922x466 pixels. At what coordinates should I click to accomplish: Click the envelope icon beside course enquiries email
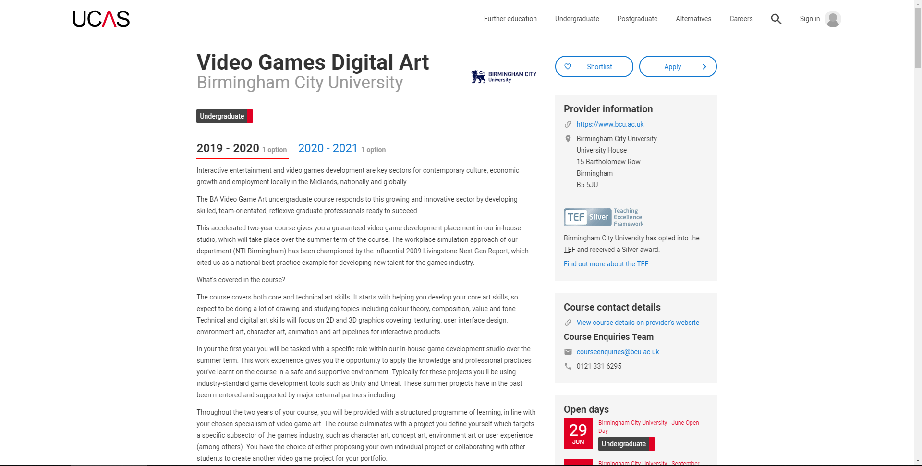point(568,352)
